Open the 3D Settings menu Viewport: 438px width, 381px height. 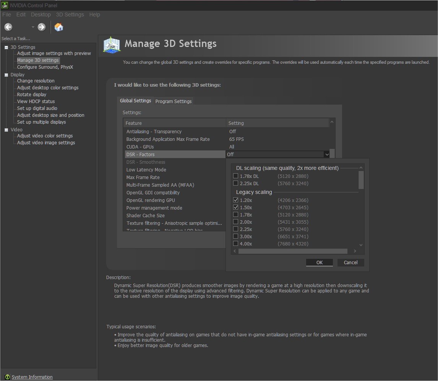70,15
